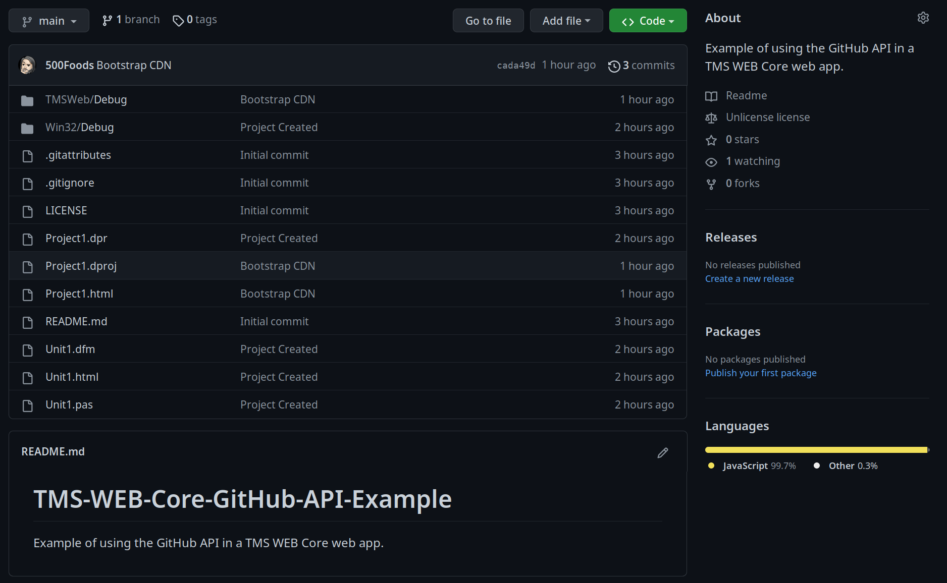View the 0 stars link
Image resolution: width=947 pixels, height=583 pixels.
click(743, 139)
